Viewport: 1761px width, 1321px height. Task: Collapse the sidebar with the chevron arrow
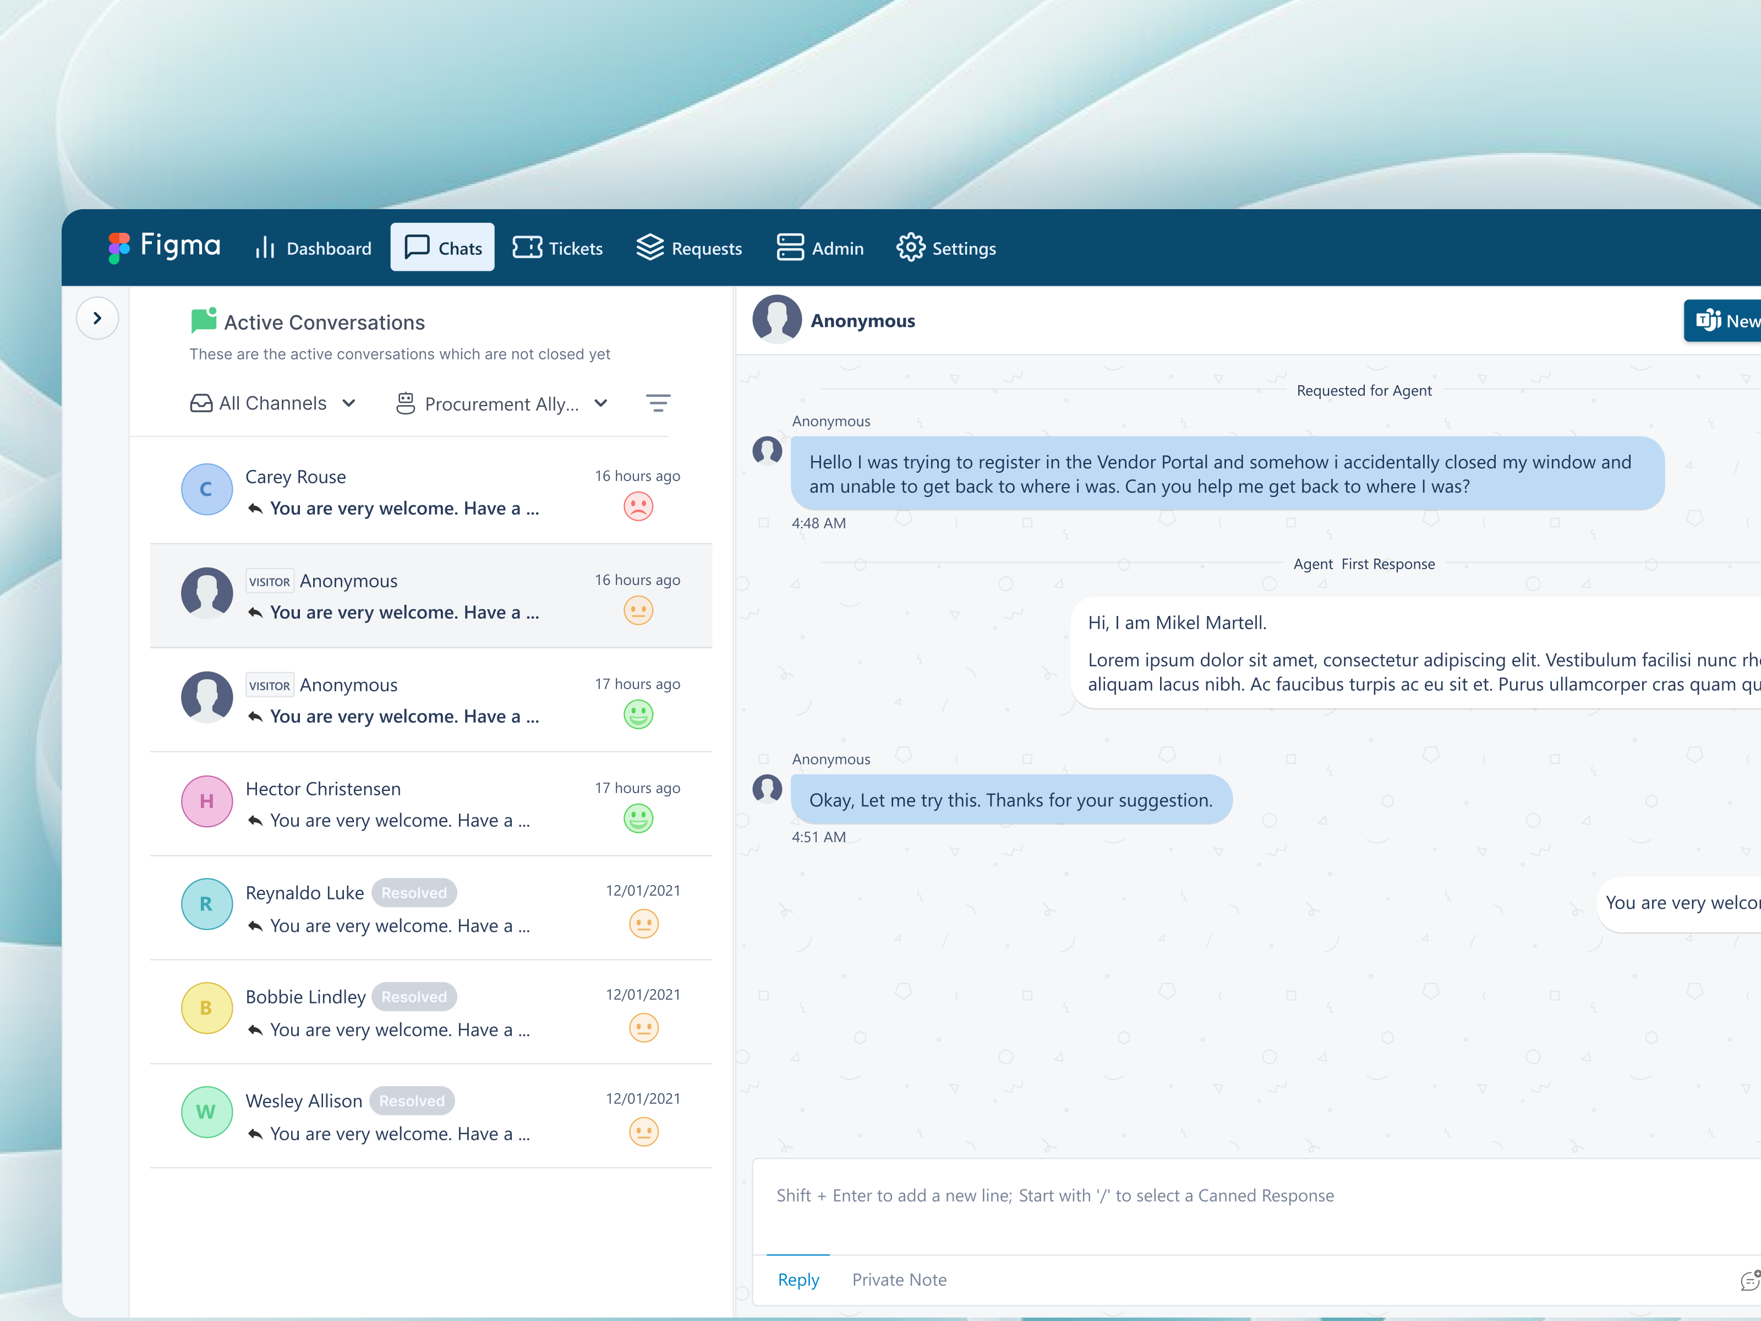(97, 318)
